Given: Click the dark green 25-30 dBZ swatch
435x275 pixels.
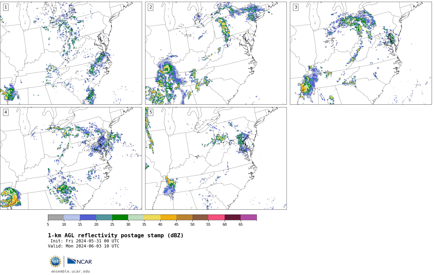Looking at the screenshot, I should click(x=120, y=218).
